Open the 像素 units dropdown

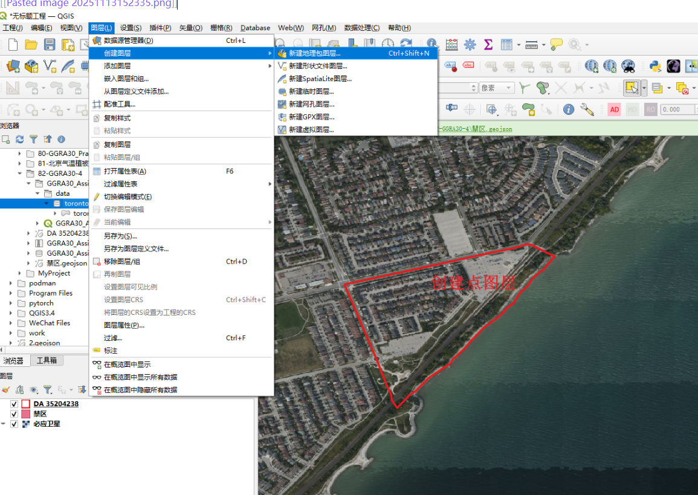point(497,88)
